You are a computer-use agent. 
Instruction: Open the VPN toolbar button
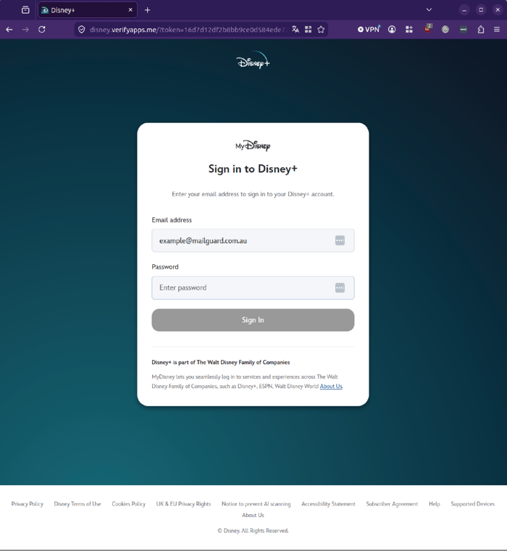(369, 30)
